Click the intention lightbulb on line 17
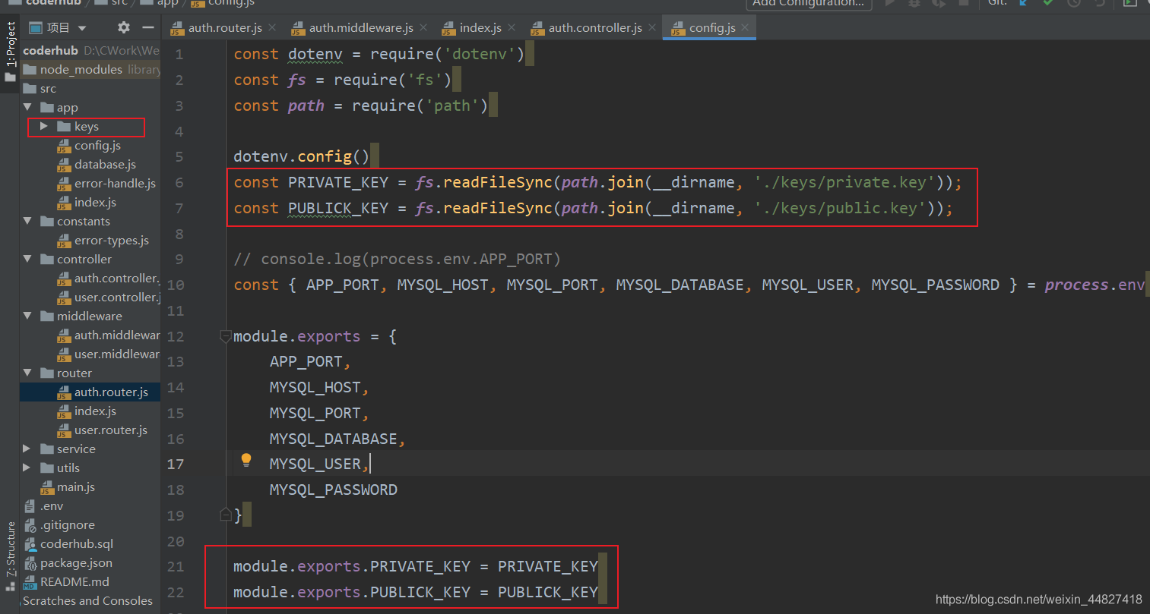This screenshot has height=614, width=1150. (246, 460)
